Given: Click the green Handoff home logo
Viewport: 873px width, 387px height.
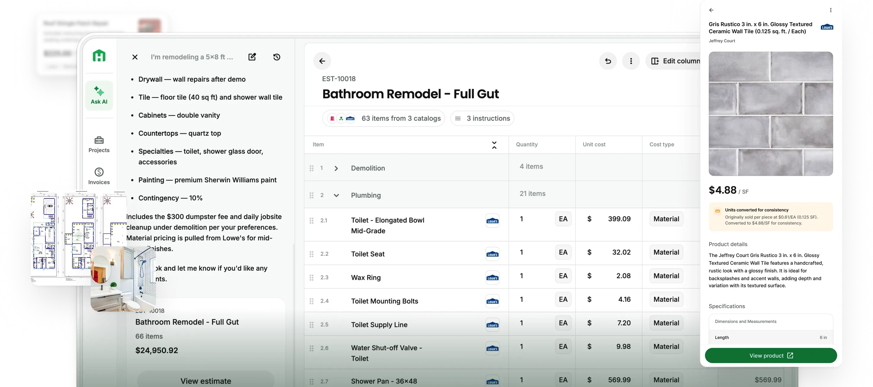Looking at the screenshot, I should 99,56.
